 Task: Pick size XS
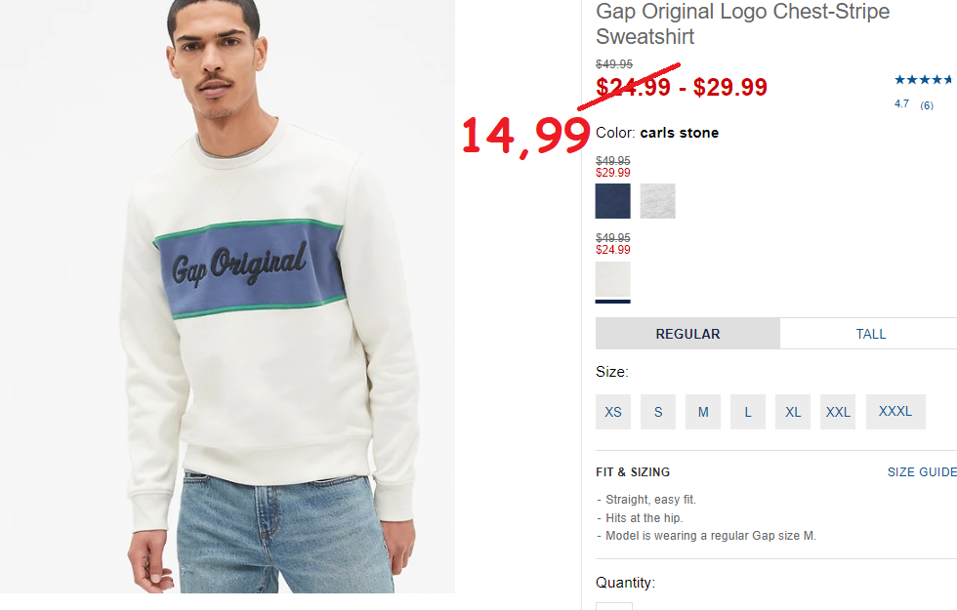(613, 412)
